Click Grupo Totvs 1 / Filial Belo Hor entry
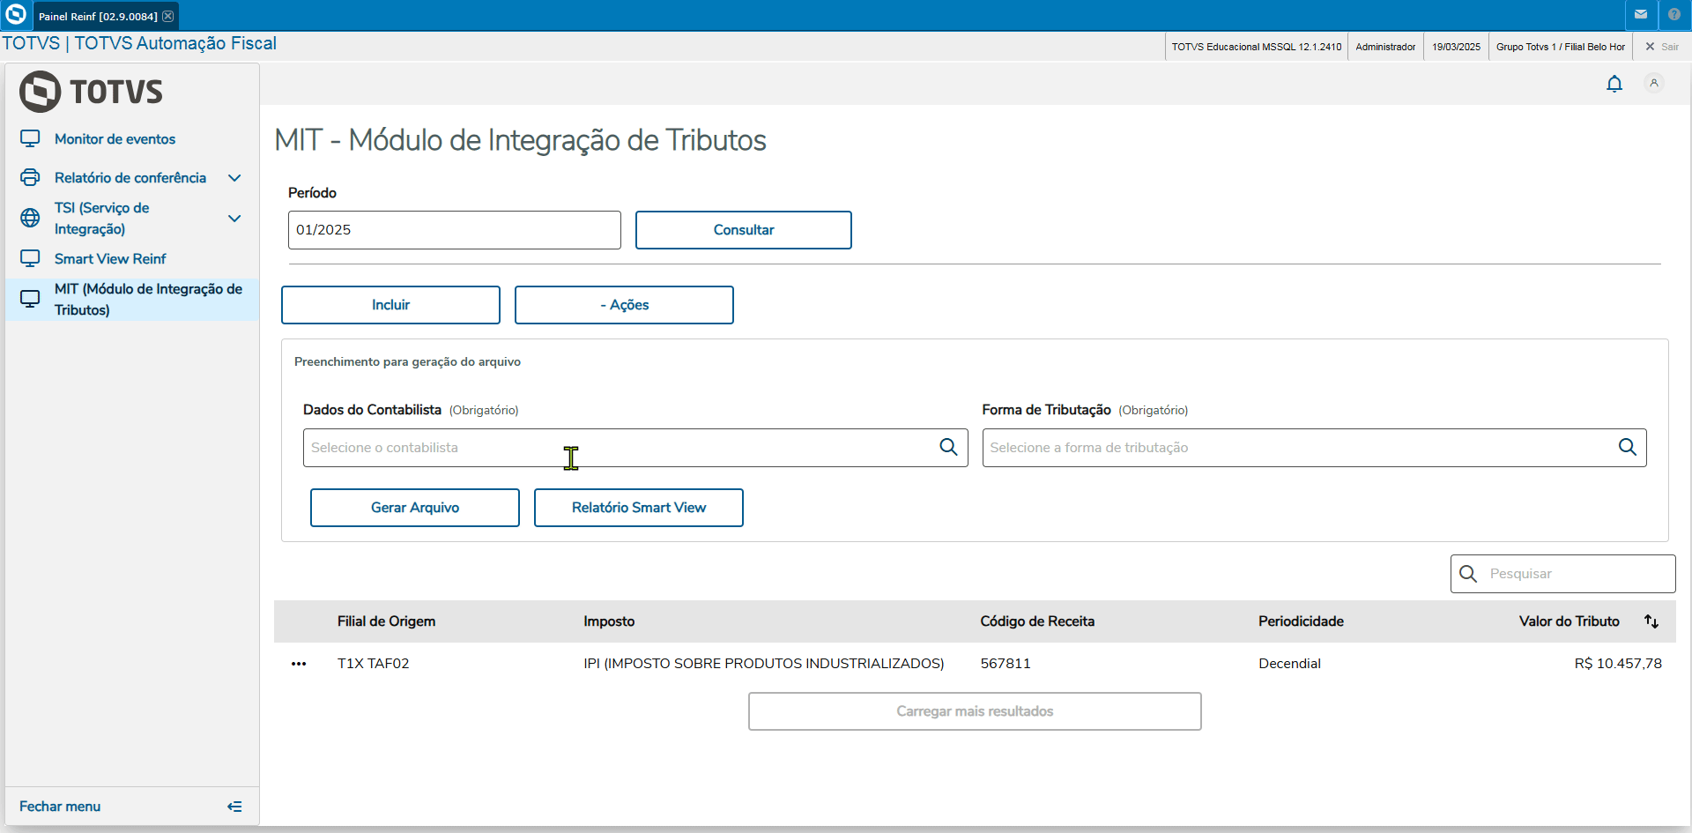This screenshot has height=833, width=1692. pyautogui.click(x=1561, y=47)
